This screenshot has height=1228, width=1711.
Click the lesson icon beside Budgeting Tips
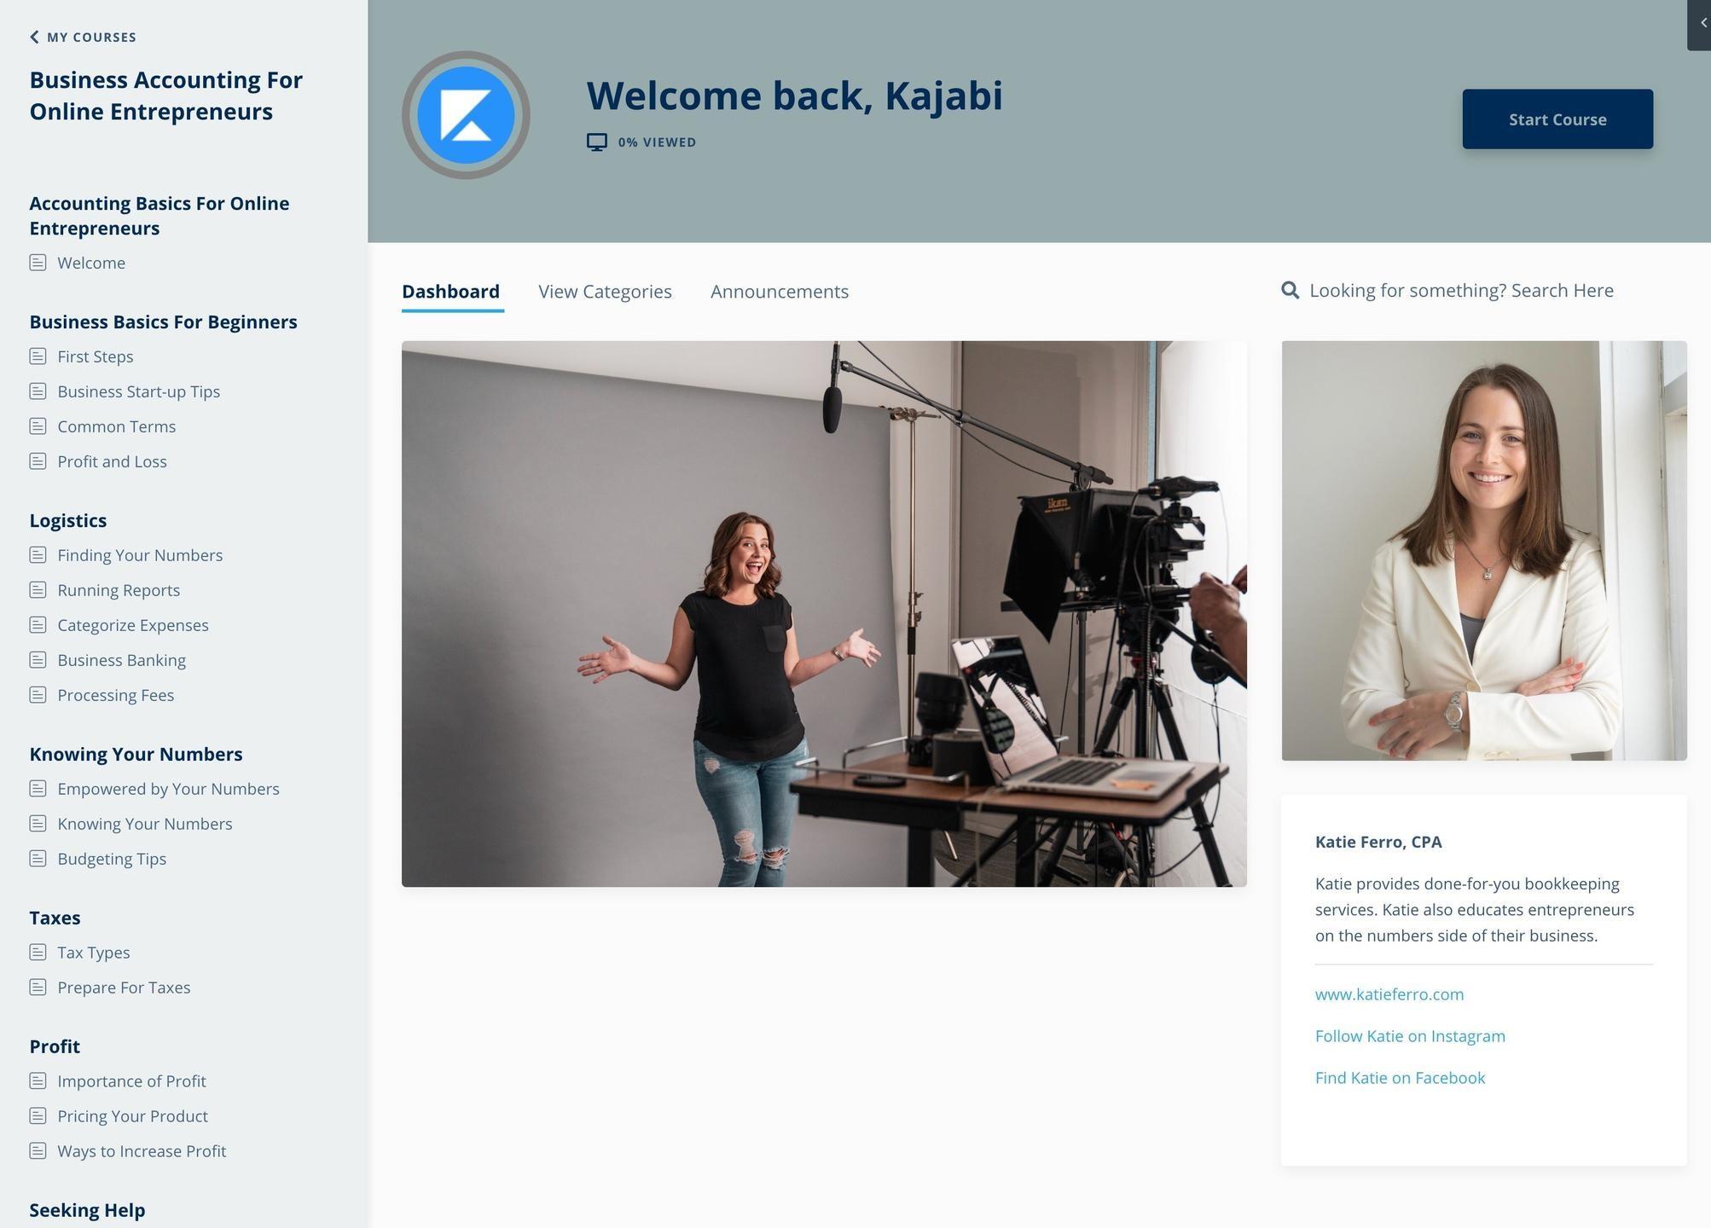38,859
